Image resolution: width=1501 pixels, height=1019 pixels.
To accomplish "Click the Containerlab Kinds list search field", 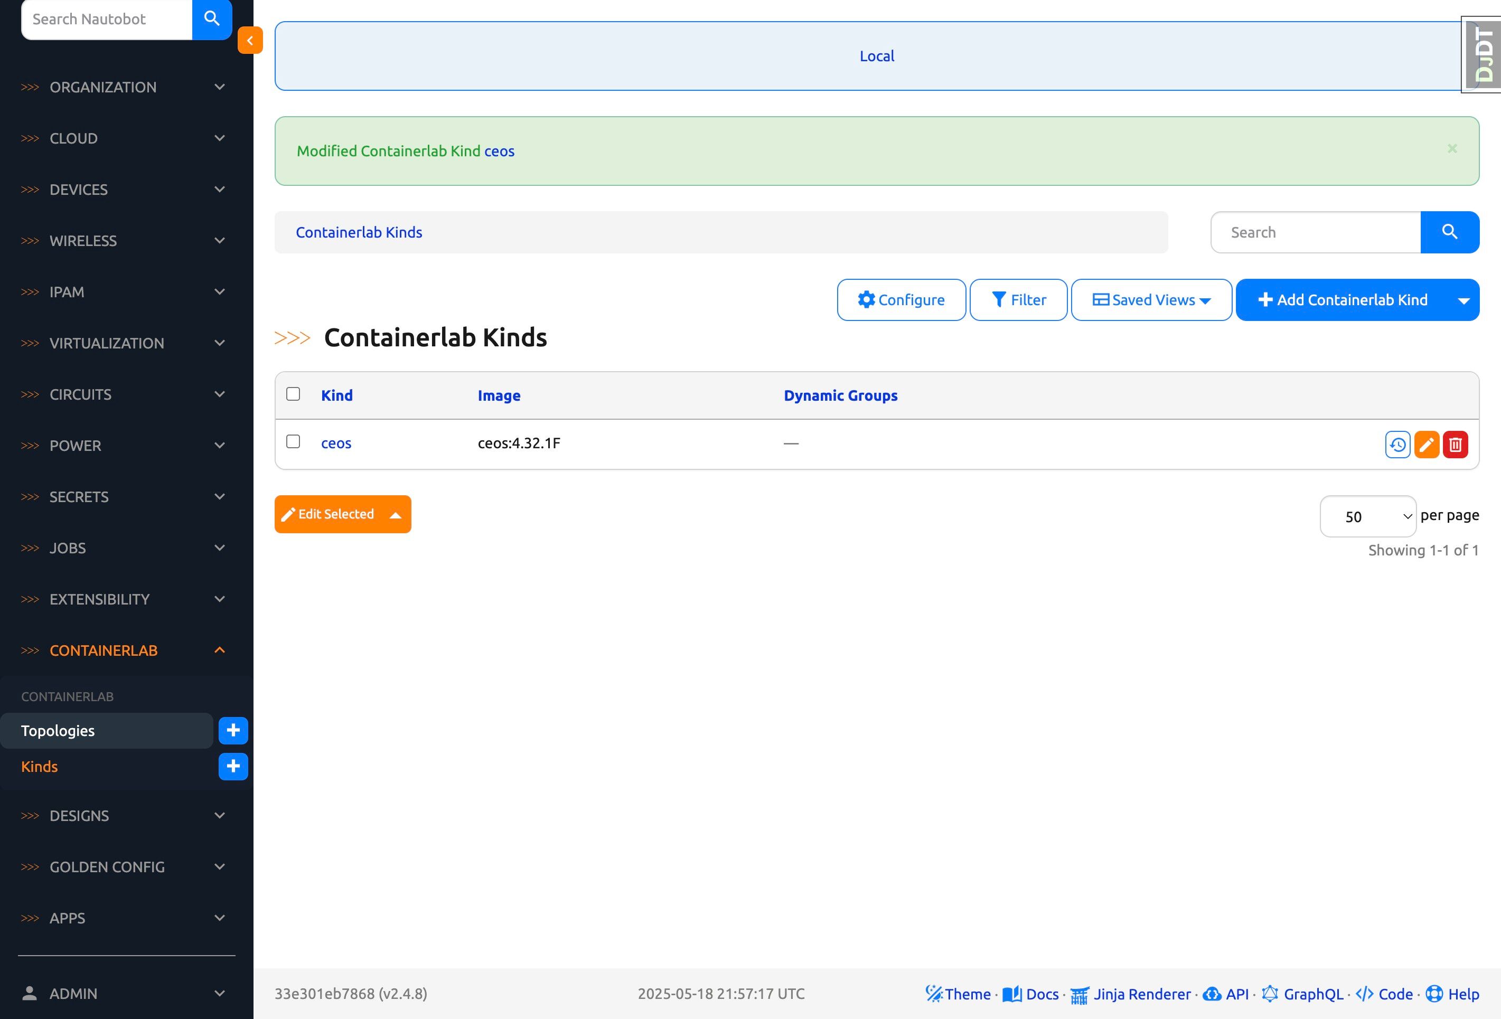I will coord(1315,232).
